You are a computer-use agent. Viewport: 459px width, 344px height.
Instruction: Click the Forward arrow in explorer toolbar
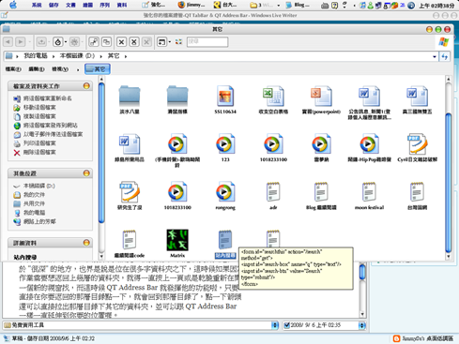point(21,42)
